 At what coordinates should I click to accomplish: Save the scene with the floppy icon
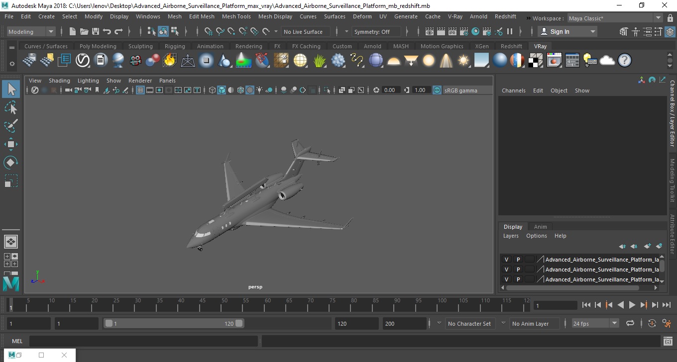[96, 31]
